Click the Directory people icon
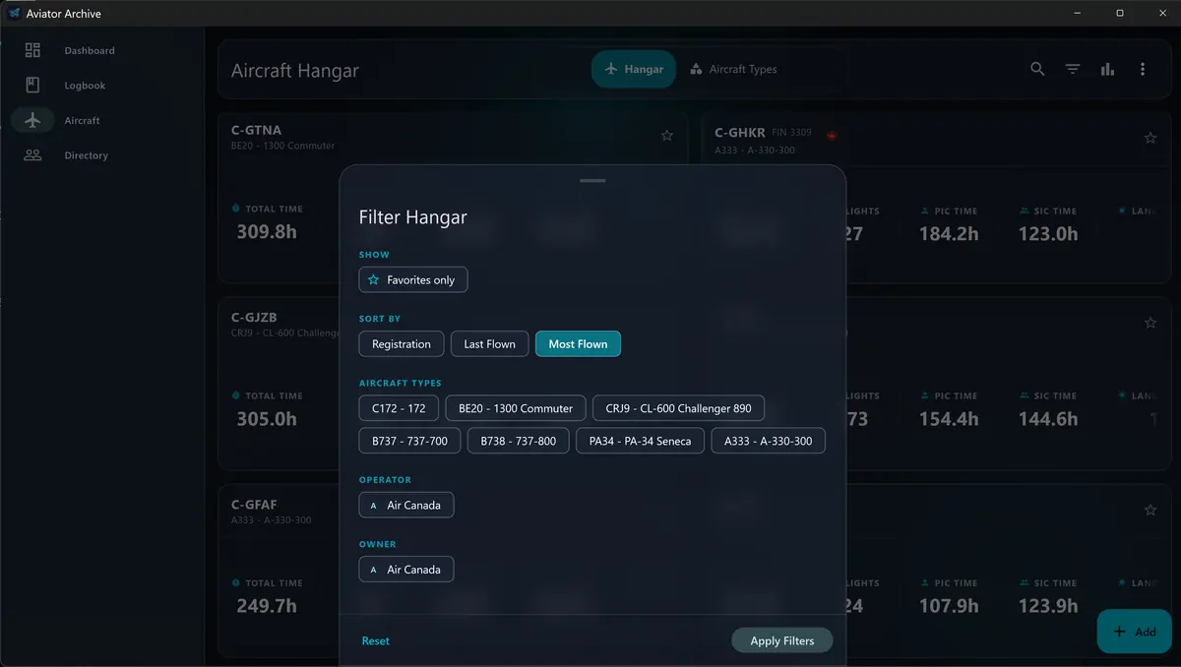The height and width of the screenshot is (667, 1181). (x=32, y=154)
